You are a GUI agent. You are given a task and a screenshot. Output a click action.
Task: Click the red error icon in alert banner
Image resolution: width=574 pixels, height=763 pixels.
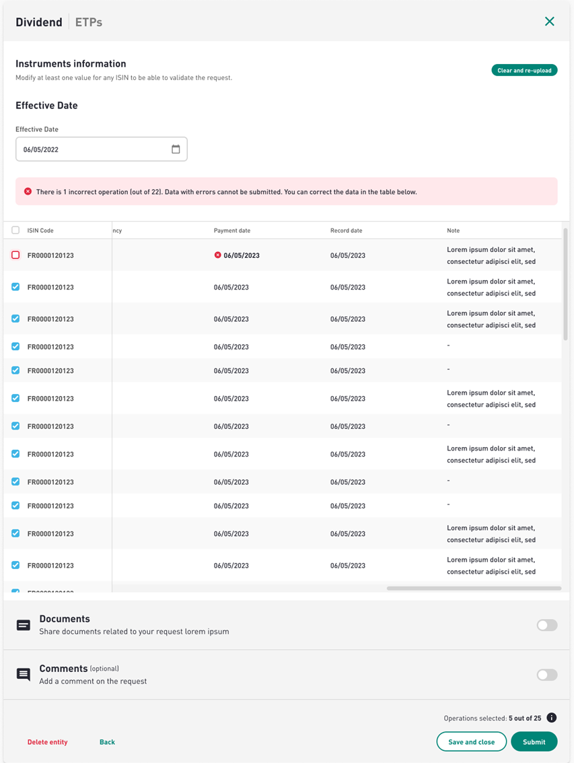pos(28,192)
